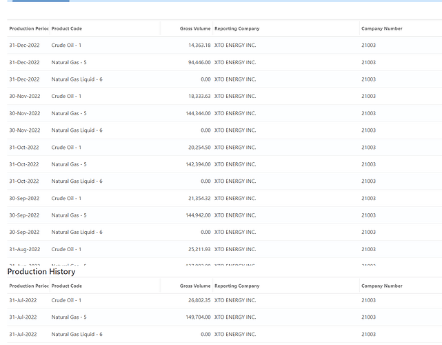Click 0.00 volume in 30-Sep-2022 Natural Gas Liquid row
442x345 pixels.
(x=205, y=232)
